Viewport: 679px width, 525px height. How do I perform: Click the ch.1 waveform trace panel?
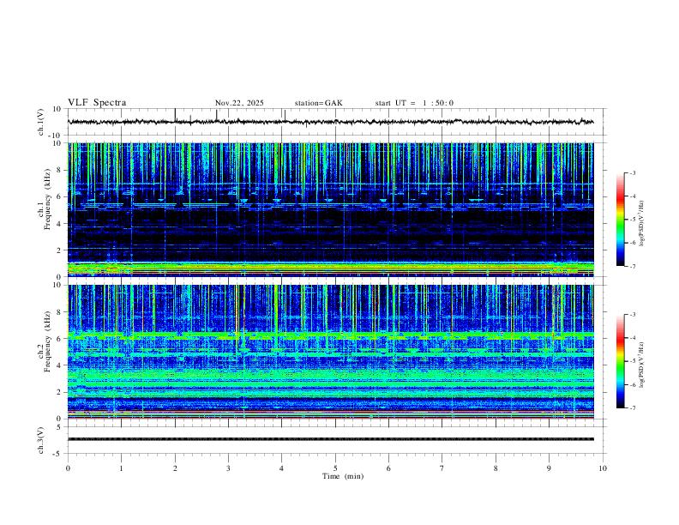(336, 122)
